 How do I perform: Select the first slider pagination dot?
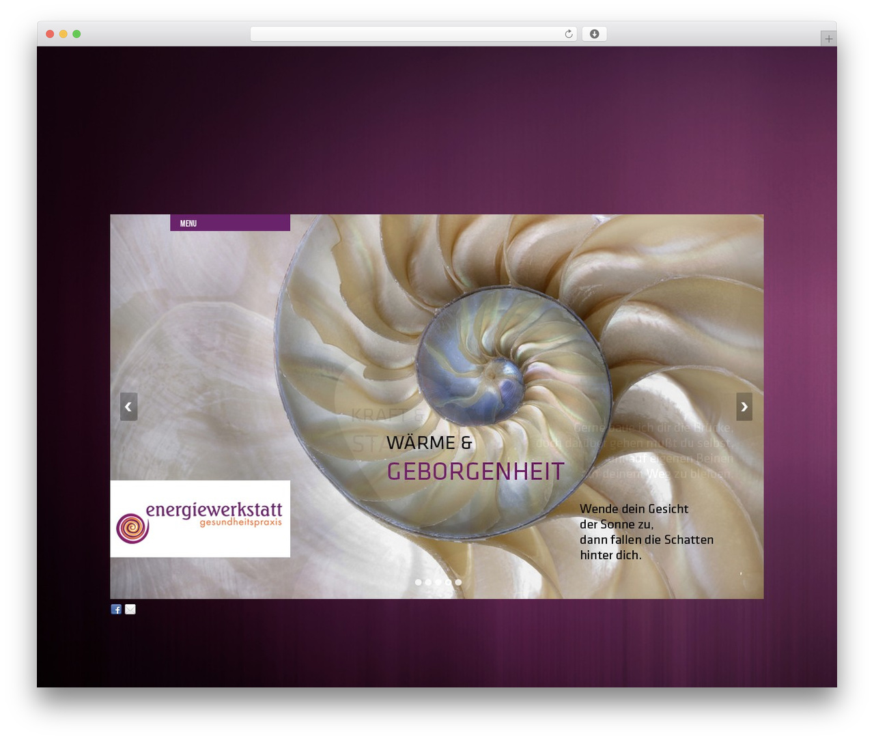click(x=418, y=582)
